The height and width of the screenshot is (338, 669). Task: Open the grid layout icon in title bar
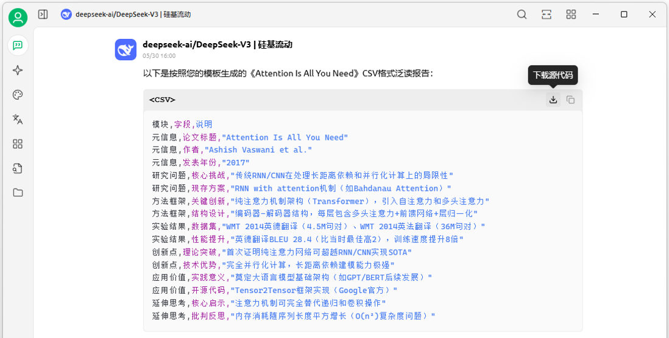(x=571, y=15)
